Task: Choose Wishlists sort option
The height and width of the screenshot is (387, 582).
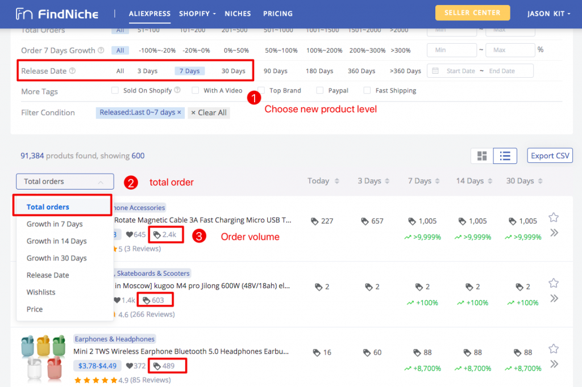Action: tap(41, 292)
